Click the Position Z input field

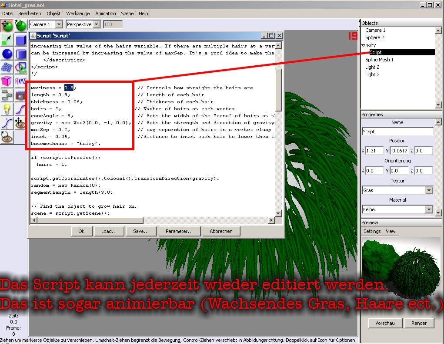pyautogui.click(x=424, y=151)
